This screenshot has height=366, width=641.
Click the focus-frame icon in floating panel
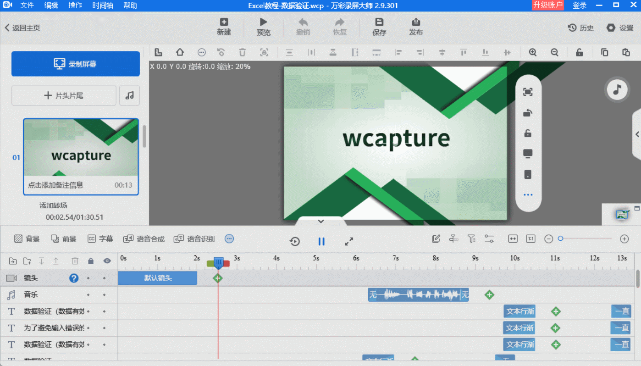click(528, 92)
